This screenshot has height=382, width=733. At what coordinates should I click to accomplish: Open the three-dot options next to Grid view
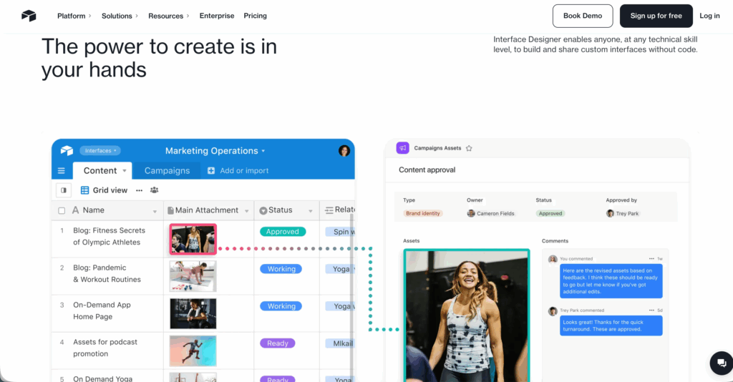click(x=139, y=190)
